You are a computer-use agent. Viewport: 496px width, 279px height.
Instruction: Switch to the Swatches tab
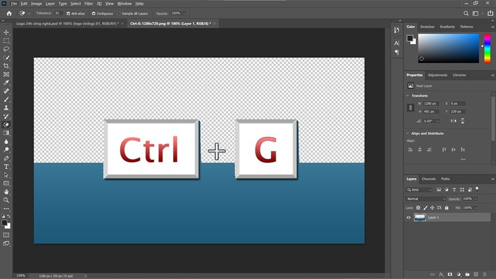[x=427, y=27]
